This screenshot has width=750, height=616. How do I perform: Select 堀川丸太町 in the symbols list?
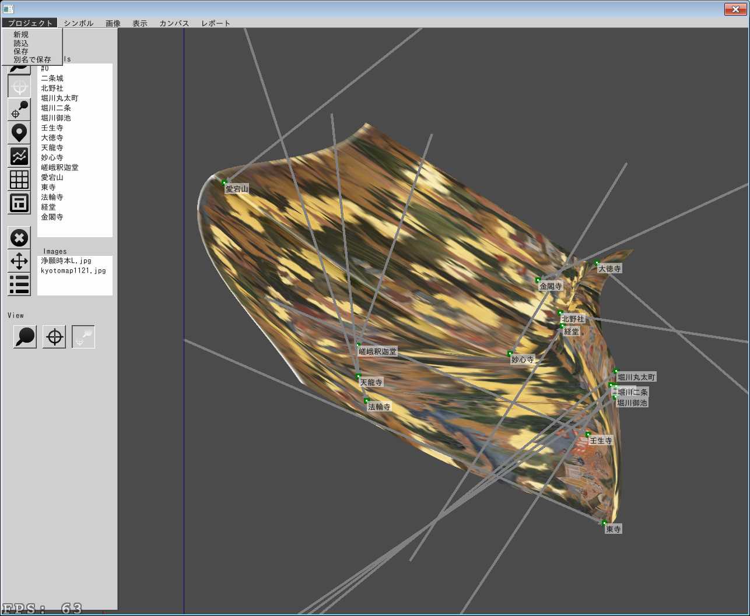(59, 98)
